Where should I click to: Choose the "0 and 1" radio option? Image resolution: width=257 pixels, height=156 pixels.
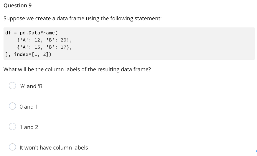point(12,106)
